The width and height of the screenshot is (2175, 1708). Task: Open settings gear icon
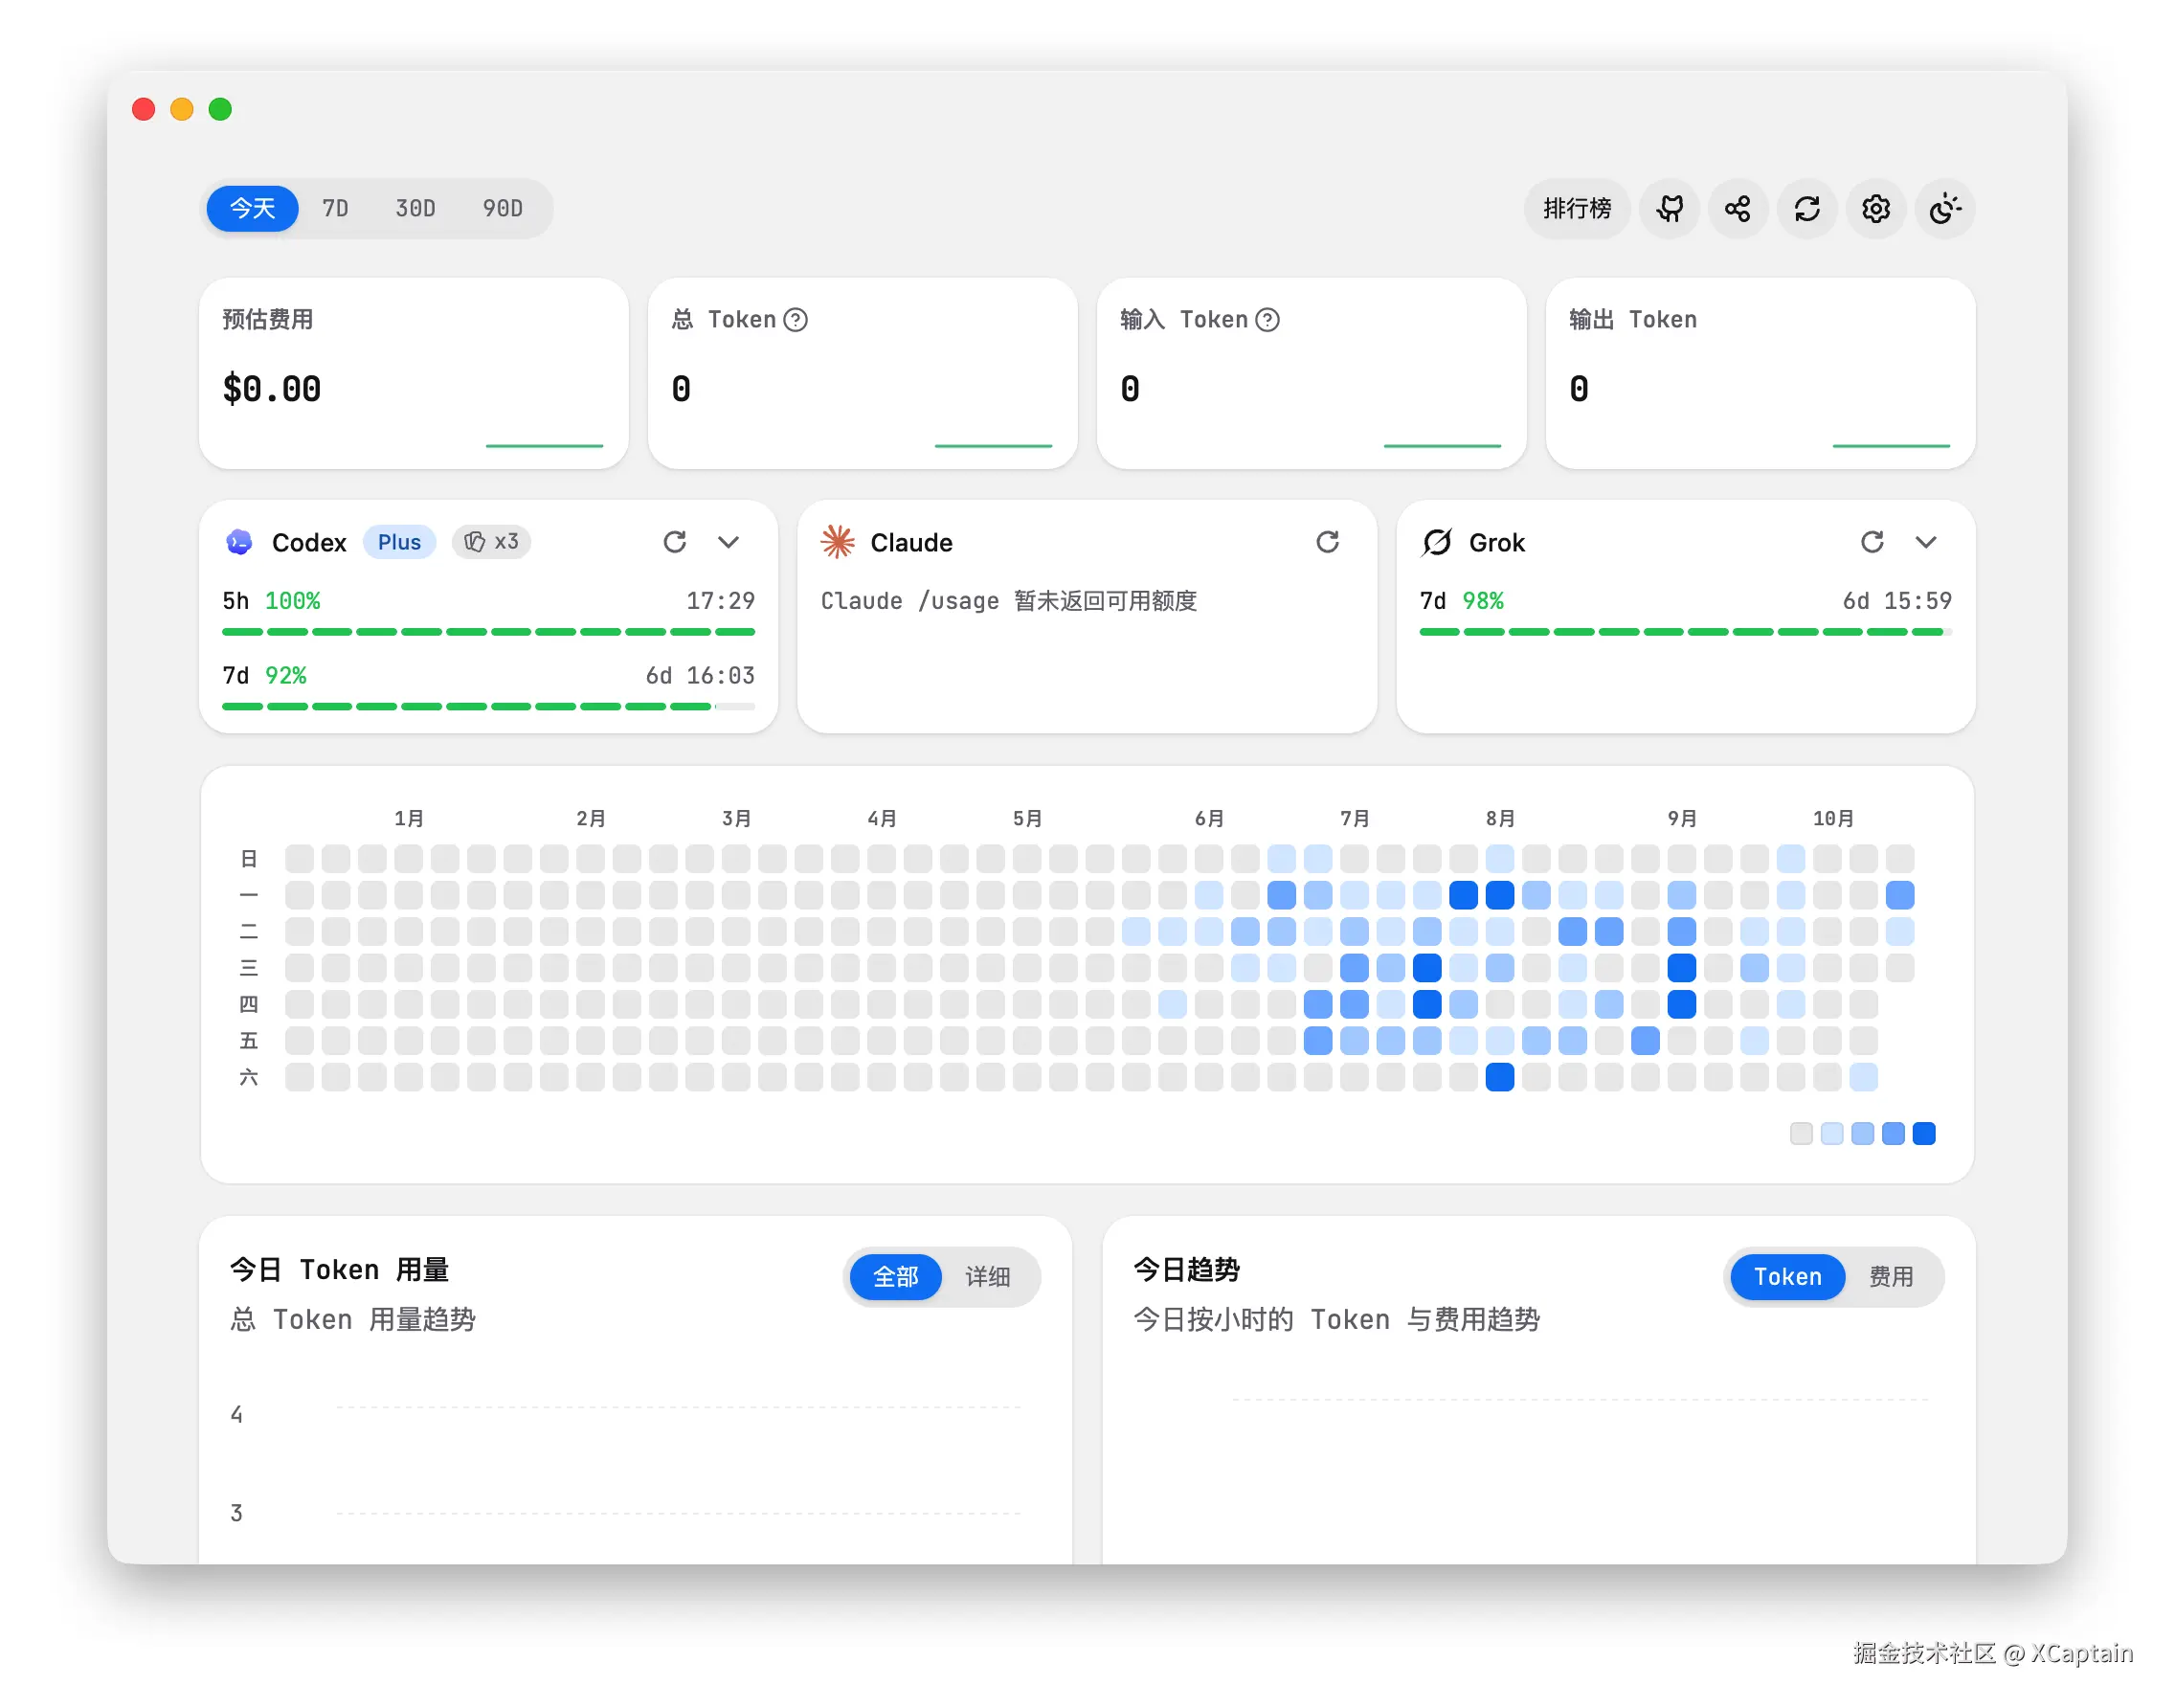1875,208
